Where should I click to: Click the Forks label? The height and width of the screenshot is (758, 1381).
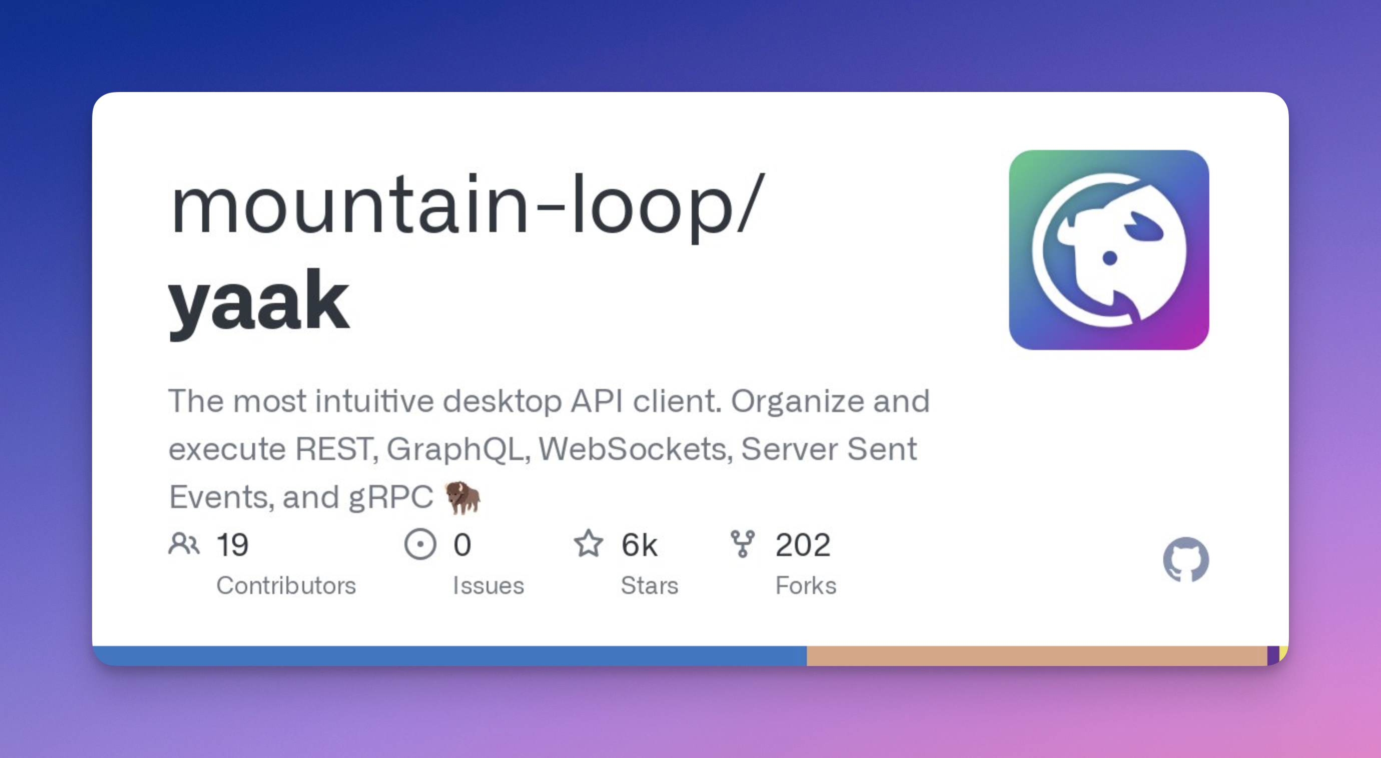point(806,585)
